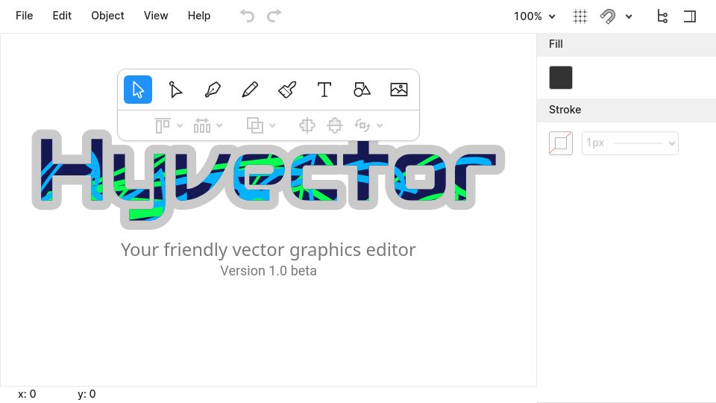
Task: Toggle the right sidebar panel
Action: point(689,16)
